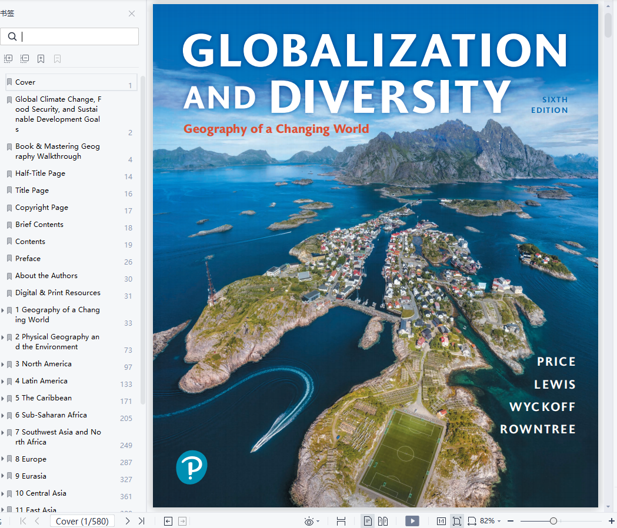Expand the 8 Europe chapter
Image resolution: width=617 pixels, height=528 pixels.
point(3,460)
